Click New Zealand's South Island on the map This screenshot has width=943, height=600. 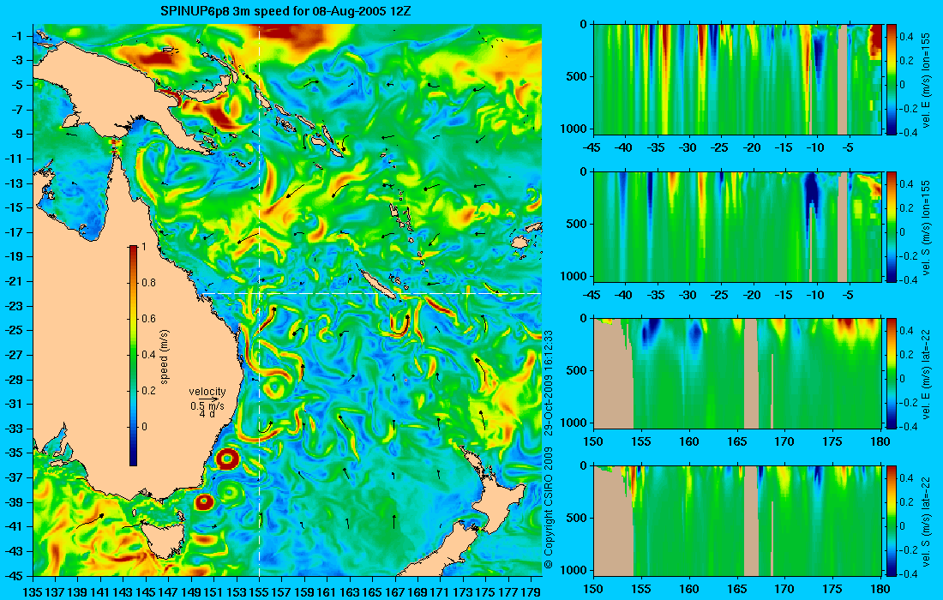[438, 552]
